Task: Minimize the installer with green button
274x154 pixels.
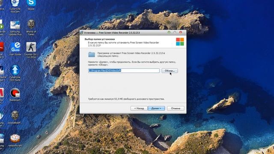Action: click(169, 33)
